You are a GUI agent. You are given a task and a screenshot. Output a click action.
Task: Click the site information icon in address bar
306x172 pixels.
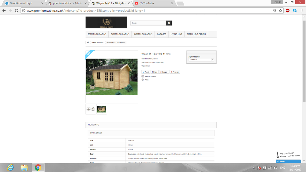(24, 10)
